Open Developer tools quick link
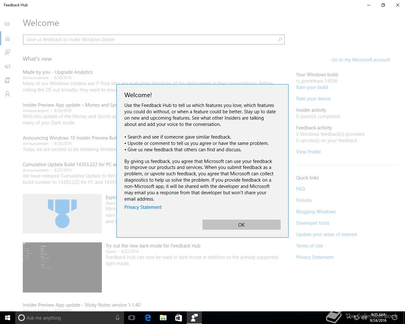 tap(313, 223)
